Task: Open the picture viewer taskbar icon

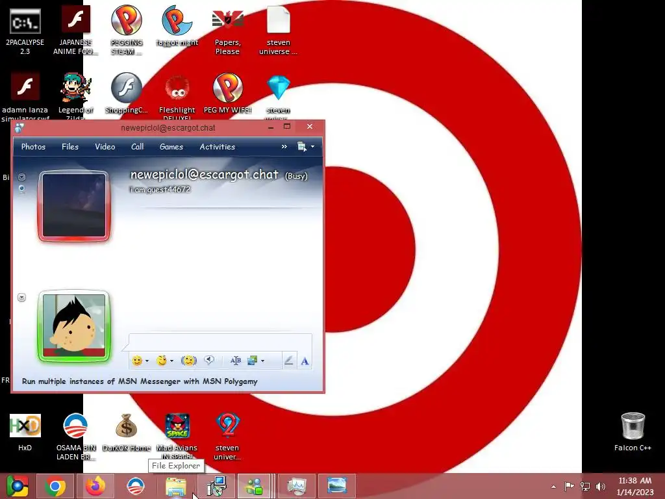Action: [x=337, y=486]
